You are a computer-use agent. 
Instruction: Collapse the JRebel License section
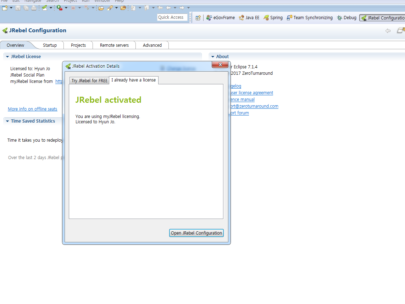point(7,57)
